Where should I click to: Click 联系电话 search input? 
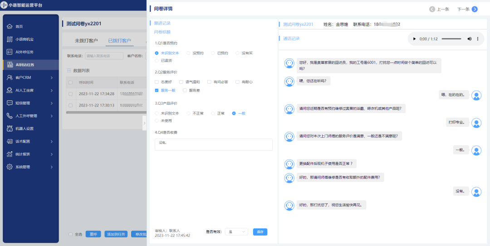coord(104,56)
